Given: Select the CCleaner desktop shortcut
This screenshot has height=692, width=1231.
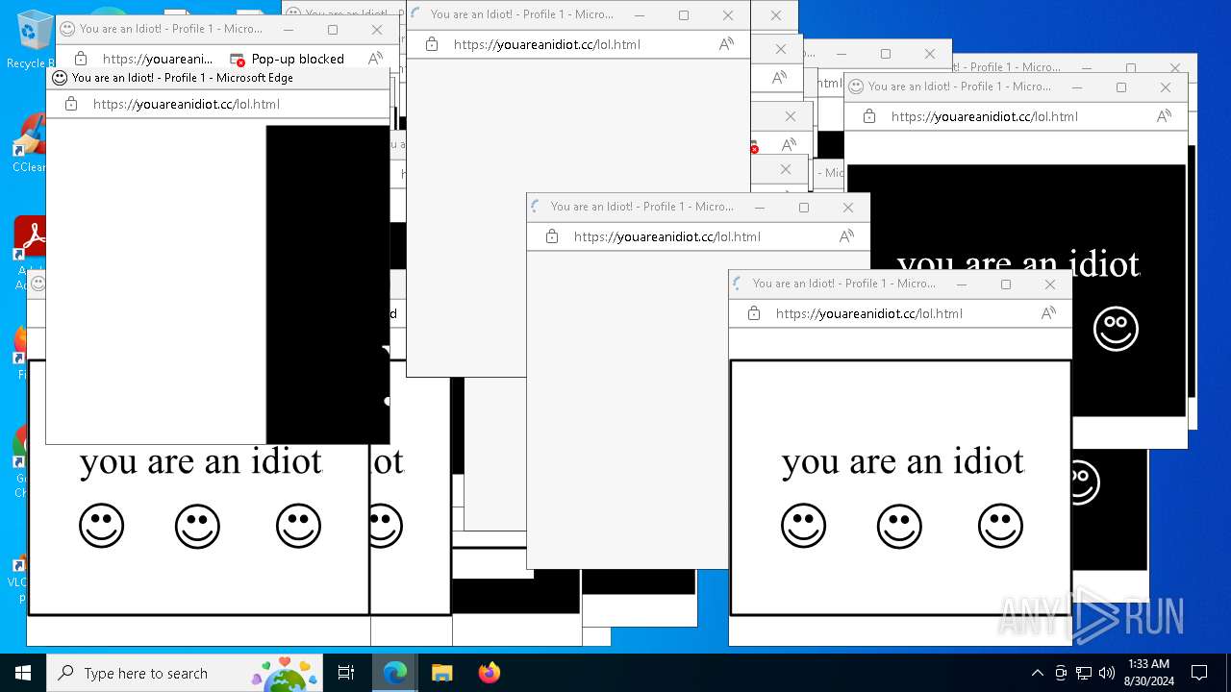Looking at the screenshot, I should [x=29, y=144].
